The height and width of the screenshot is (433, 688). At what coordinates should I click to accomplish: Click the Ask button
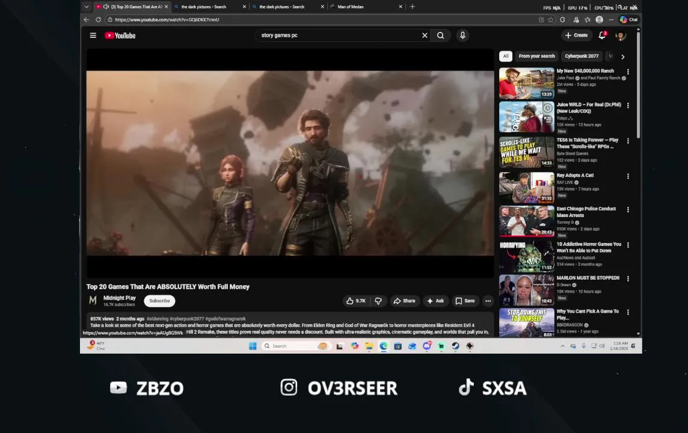(435, 301)
